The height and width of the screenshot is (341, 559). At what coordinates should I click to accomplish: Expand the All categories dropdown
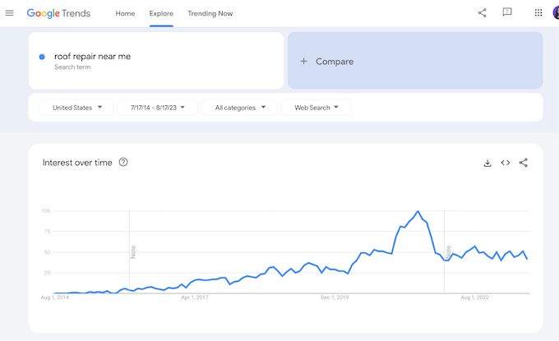tap(239, 108)
